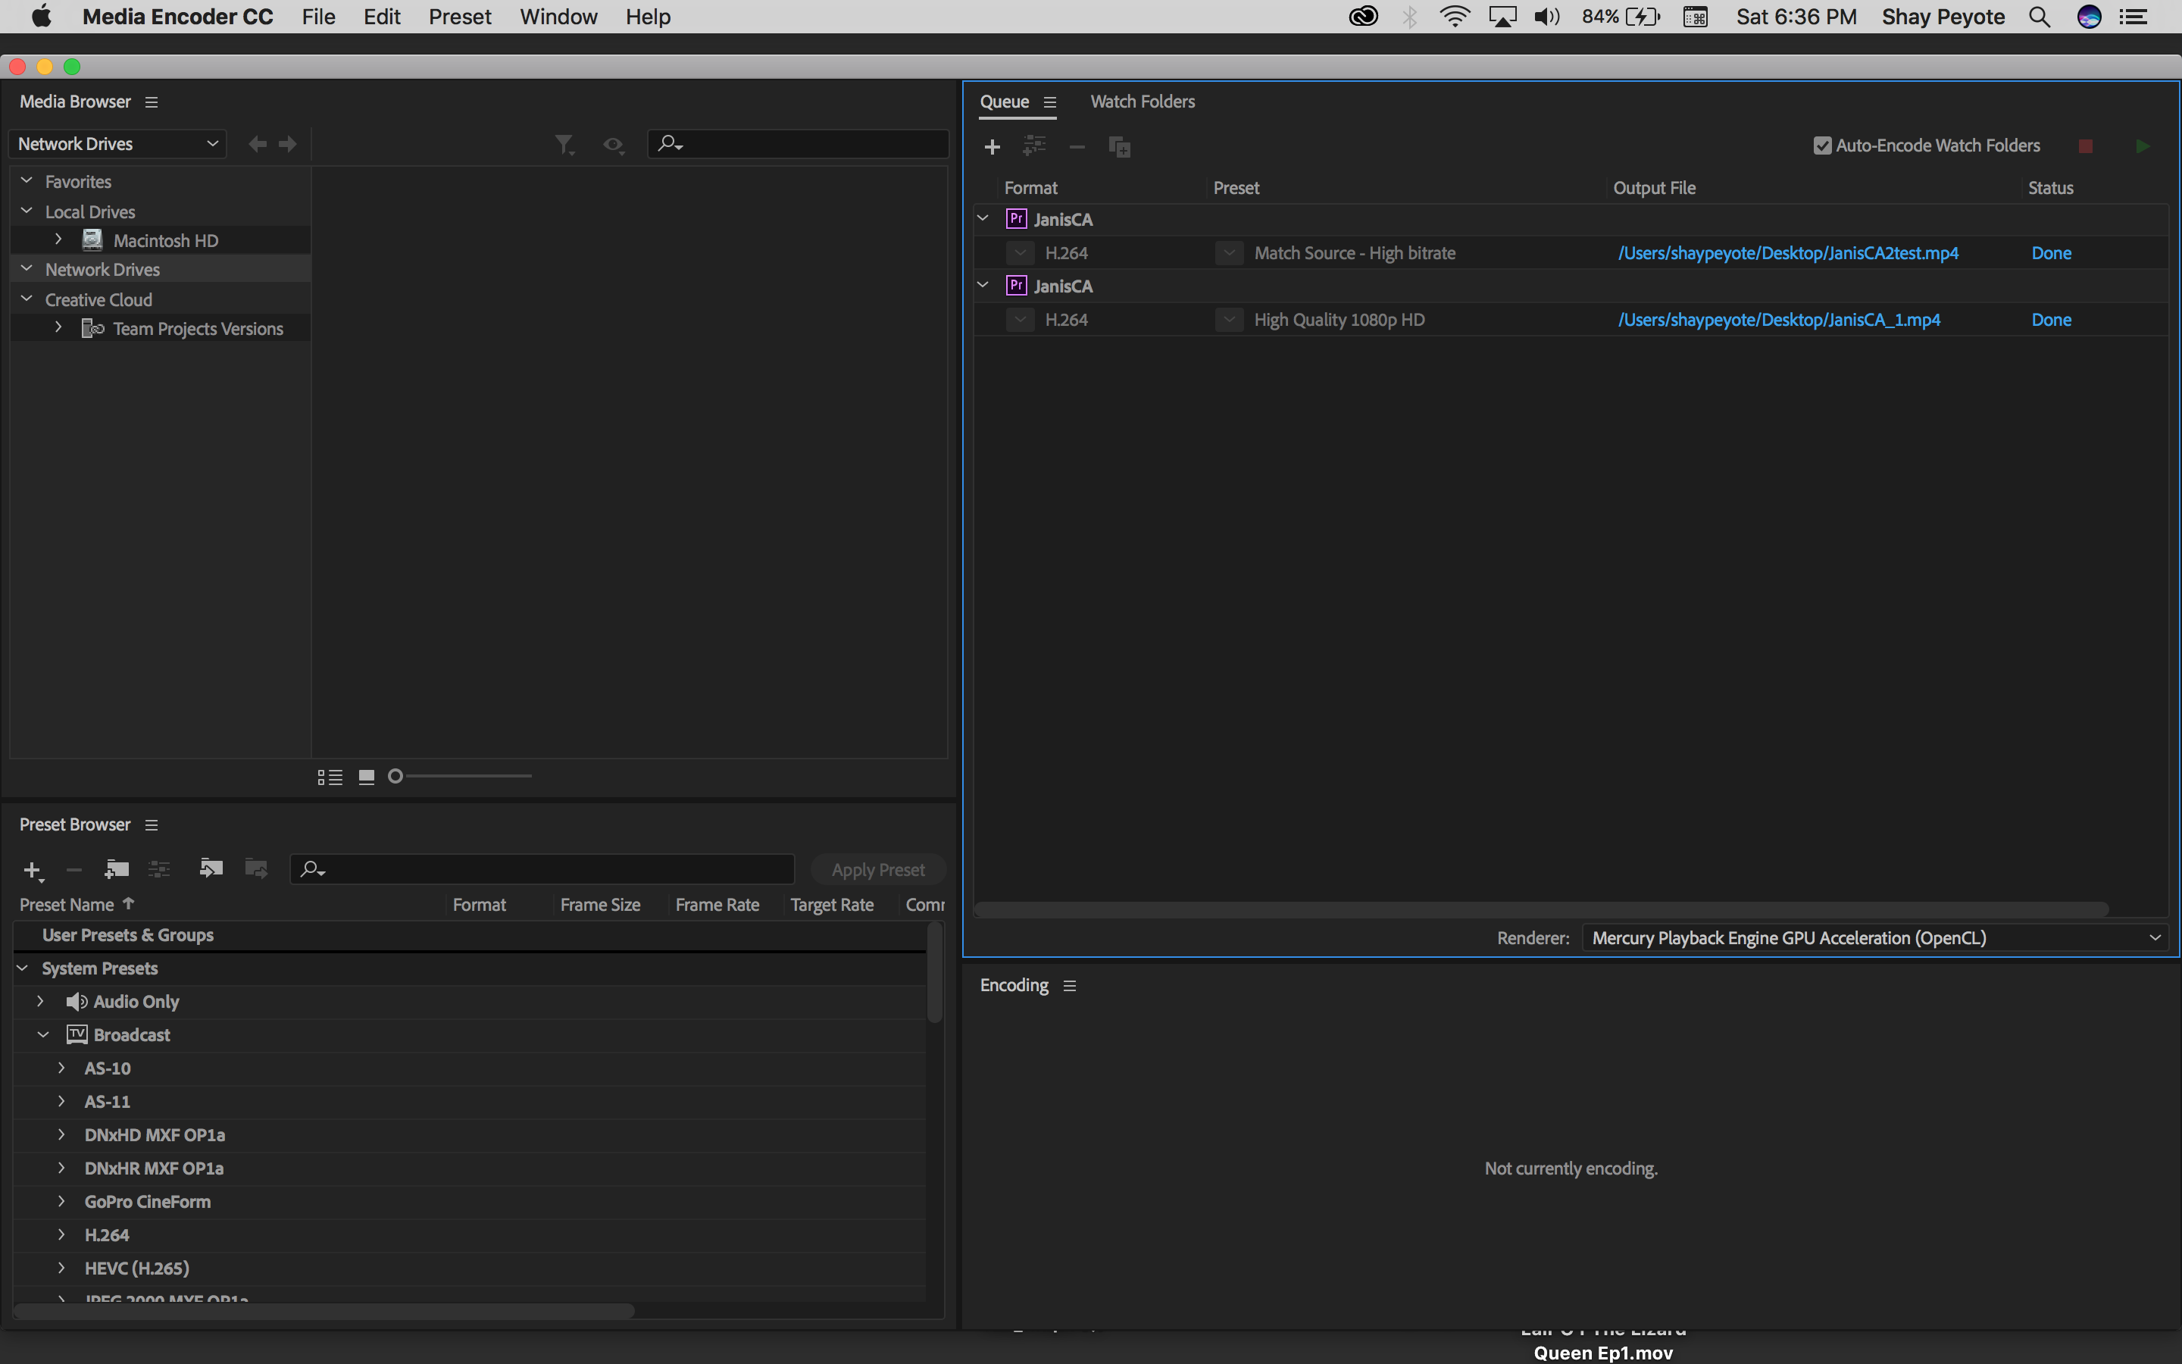
Task: Click the Preset Browser panel menu icon
Action: click(151, 824)
